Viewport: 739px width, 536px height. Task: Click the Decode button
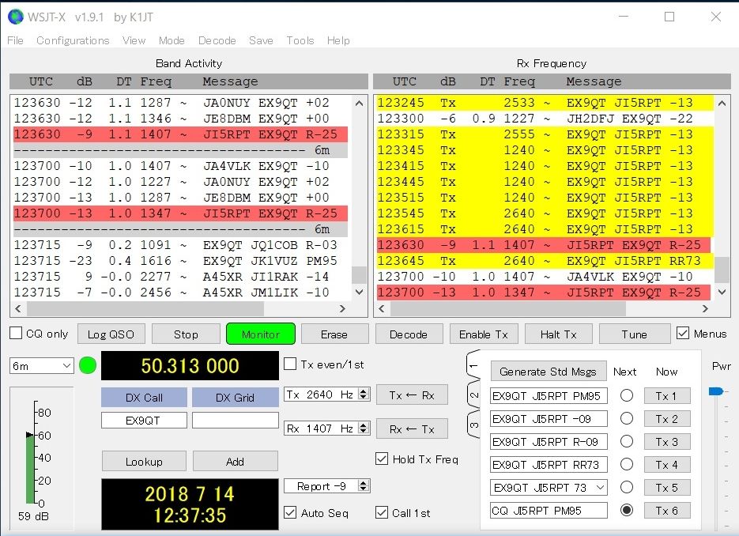[409, 334]
